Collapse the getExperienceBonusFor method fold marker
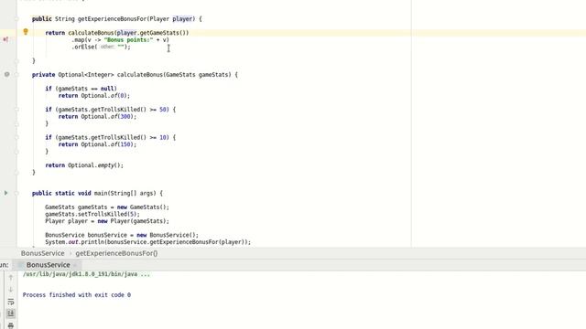 [16, 18]
